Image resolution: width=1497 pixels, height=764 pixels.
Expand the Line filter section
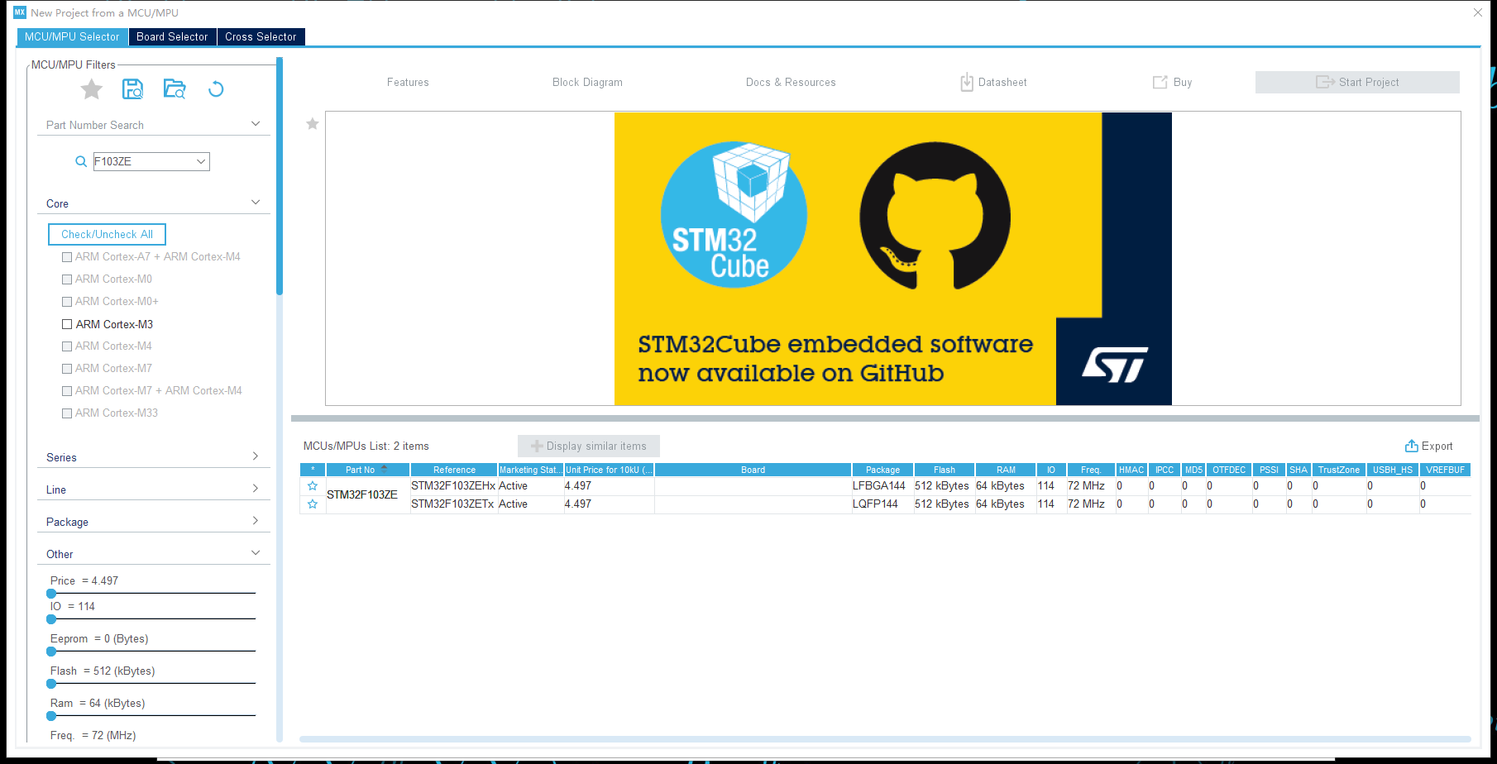[x=256, y=489]
